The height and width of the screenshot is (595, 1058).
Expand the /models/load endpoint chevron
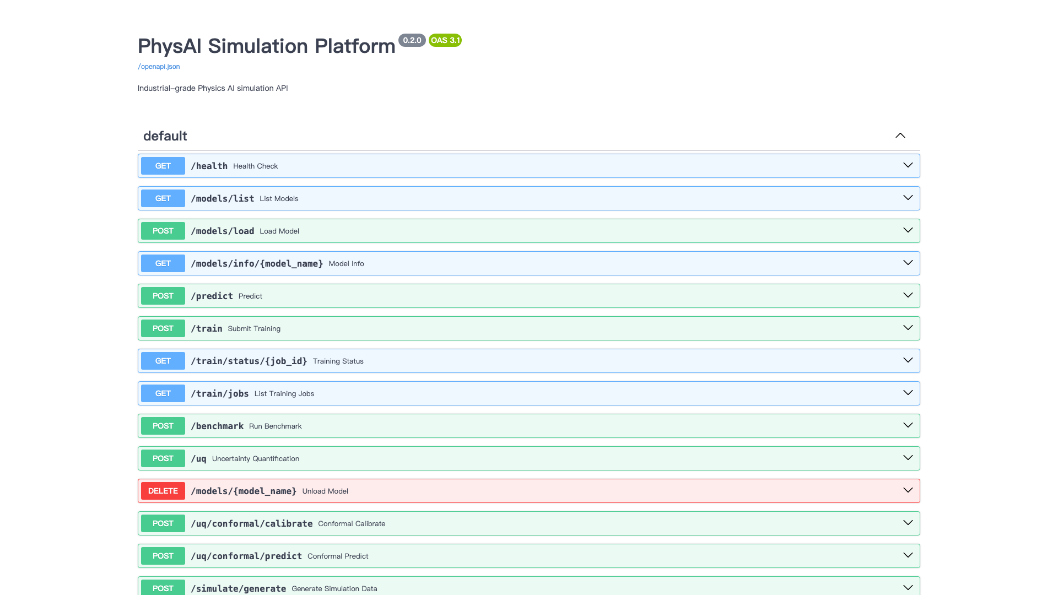pos(908,230)
